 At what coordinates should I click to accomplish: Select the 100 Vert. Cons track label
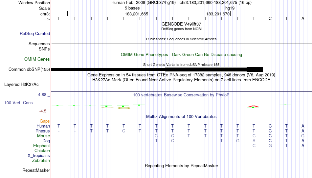coord(18,103)
